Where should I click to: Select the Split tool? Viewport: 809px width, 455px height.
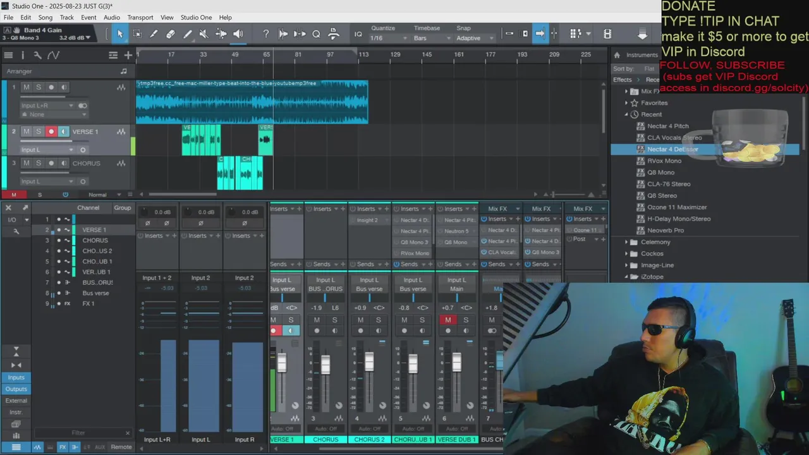point(154,34)
